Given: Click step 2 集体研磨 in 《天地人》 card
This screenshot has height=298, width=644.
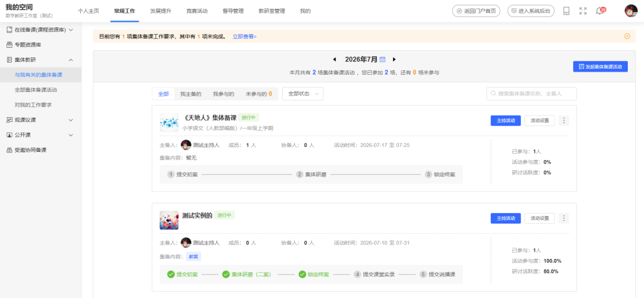Looking at the screenshot, I should click(311, 175).
